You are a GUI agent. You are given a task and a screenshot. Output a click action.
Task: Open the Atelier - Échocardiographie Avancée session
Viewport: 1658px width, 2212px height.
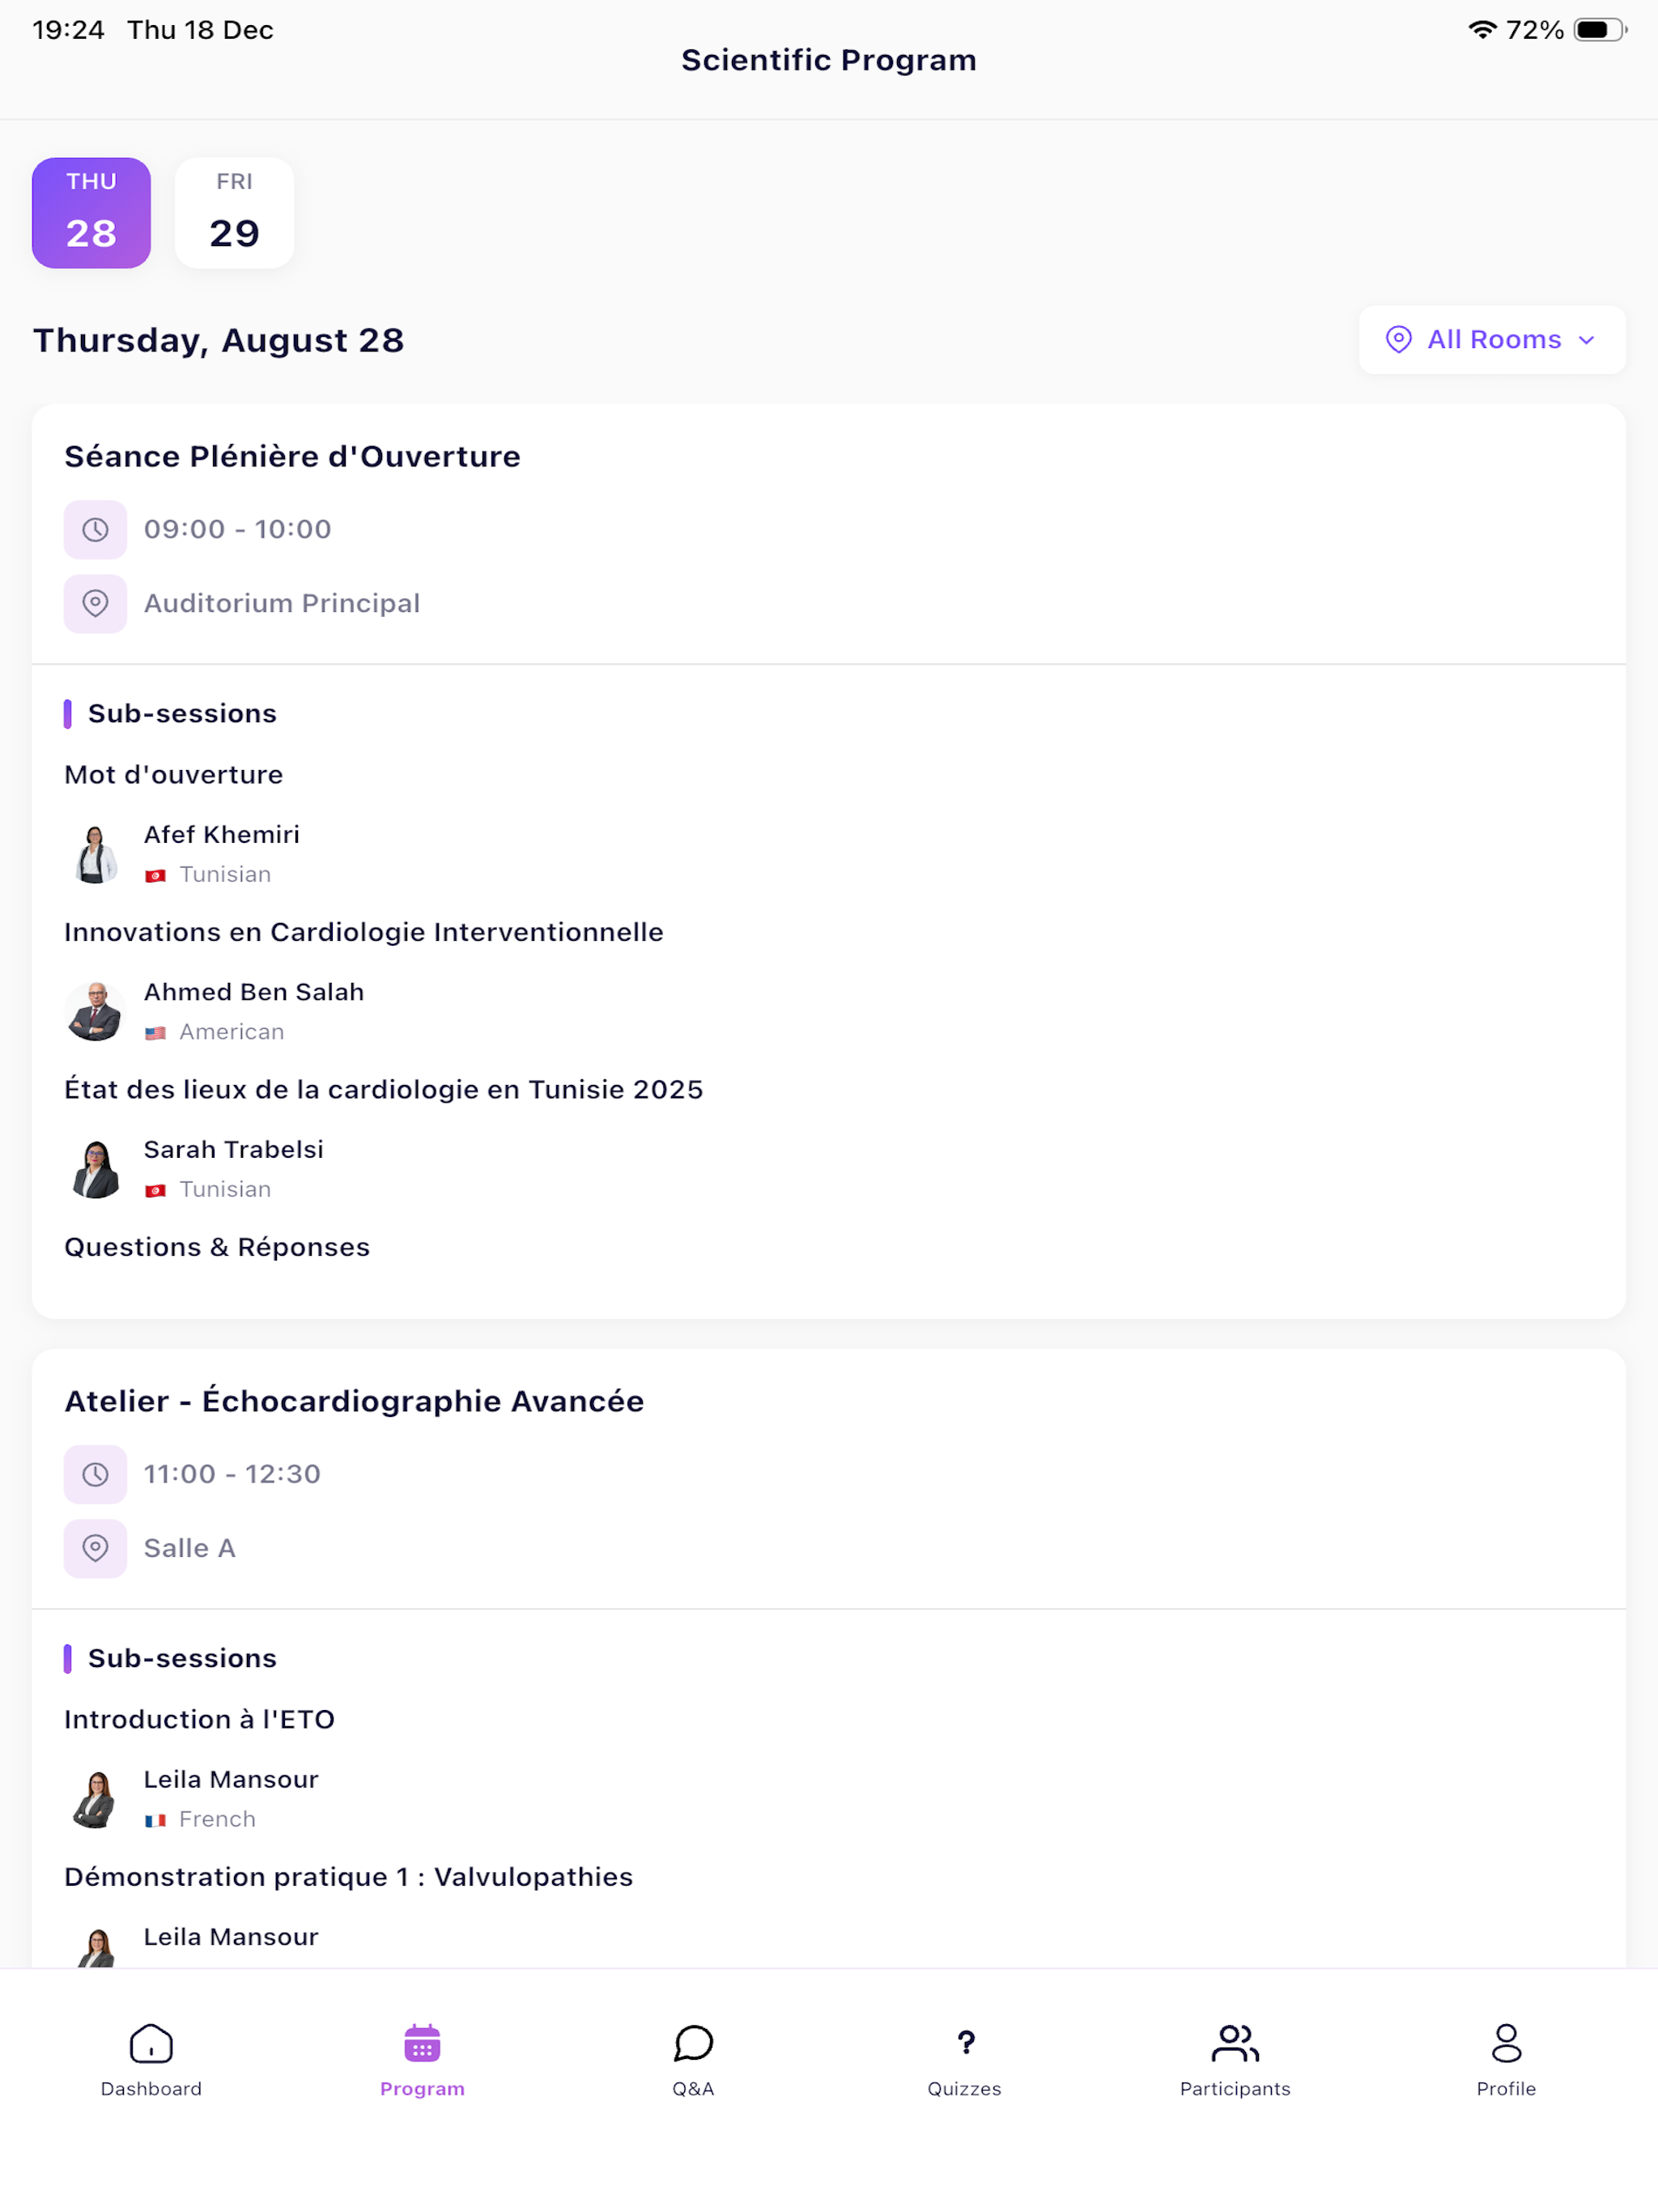coord(354,1401)
